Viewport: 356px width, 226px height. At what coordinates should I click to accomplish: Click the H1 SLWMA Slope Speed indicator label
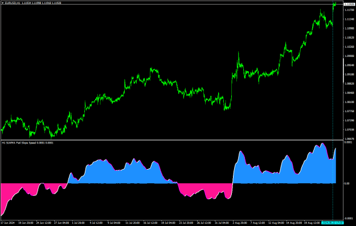pos(27,143)
